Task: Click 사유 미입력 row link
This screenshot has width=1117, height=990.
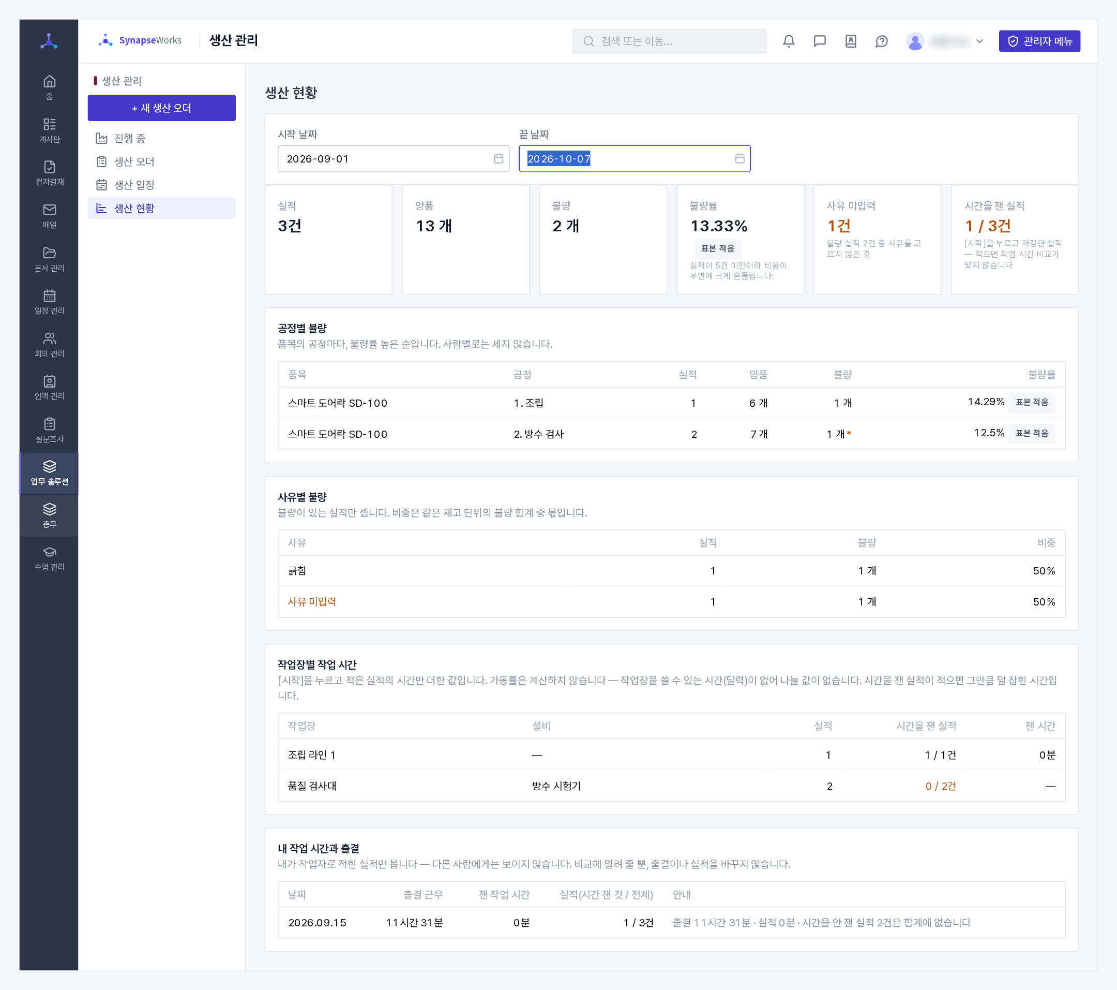Action: point(311,602)
